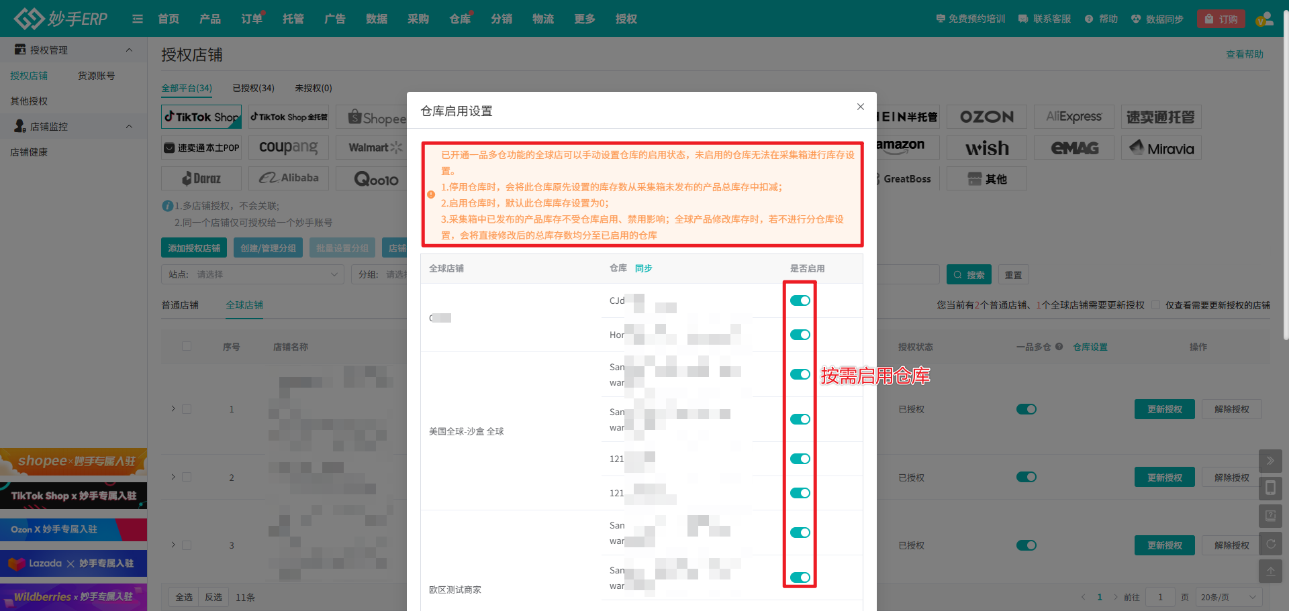Open the 20条/页 page size dropdown
The width and height of the screenshot is (1289, 611).
pyautogui.click(x=1229, y=597)
